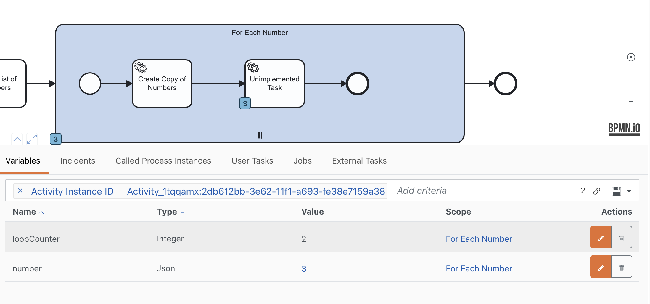Open the number variable's Json value 3
This screenshot has width=650, height=304.
pyautogui.click(x=304, y=269)
